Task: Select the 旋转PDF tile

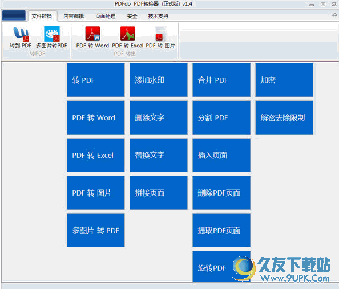Action: tap(221, 266)
